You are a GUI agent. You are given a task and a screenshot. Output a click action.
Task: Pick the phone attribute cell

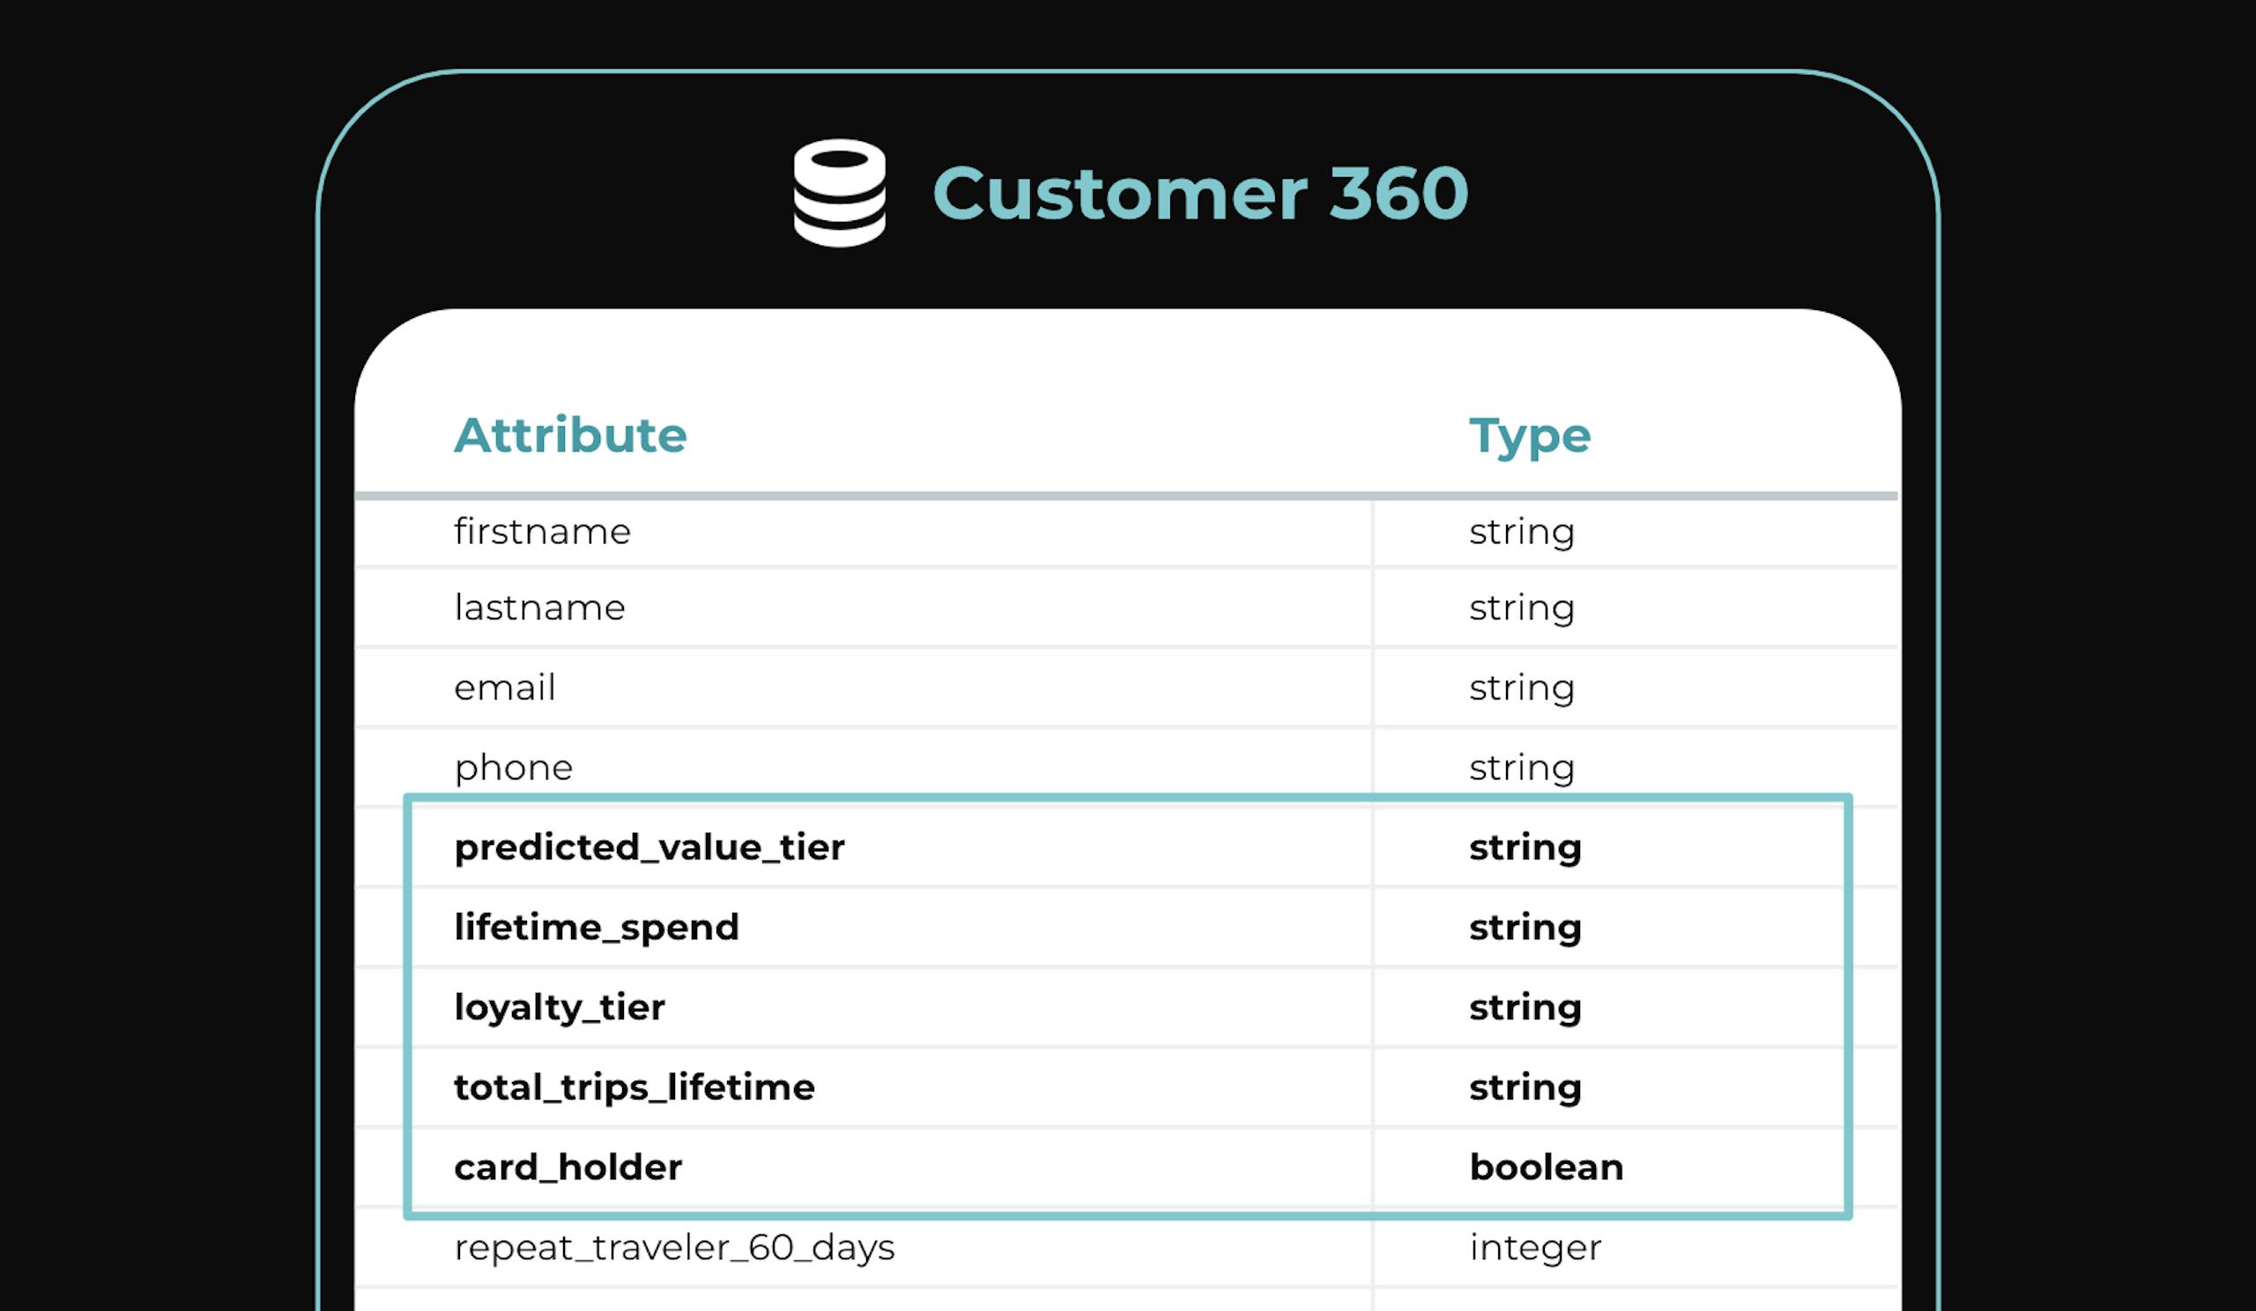[x=513, y=767]
